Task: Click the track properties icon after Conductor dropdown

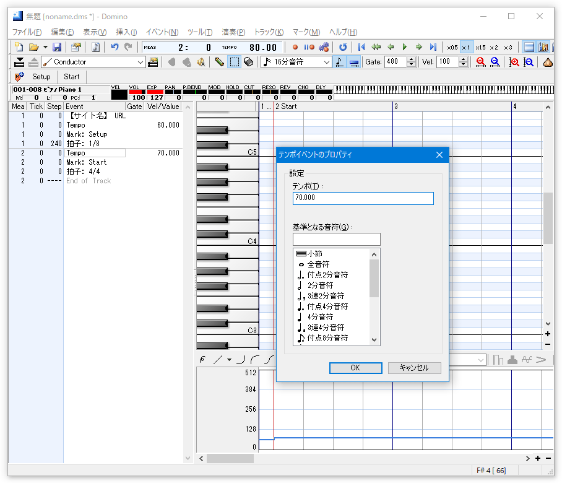Action: [153, 62]
